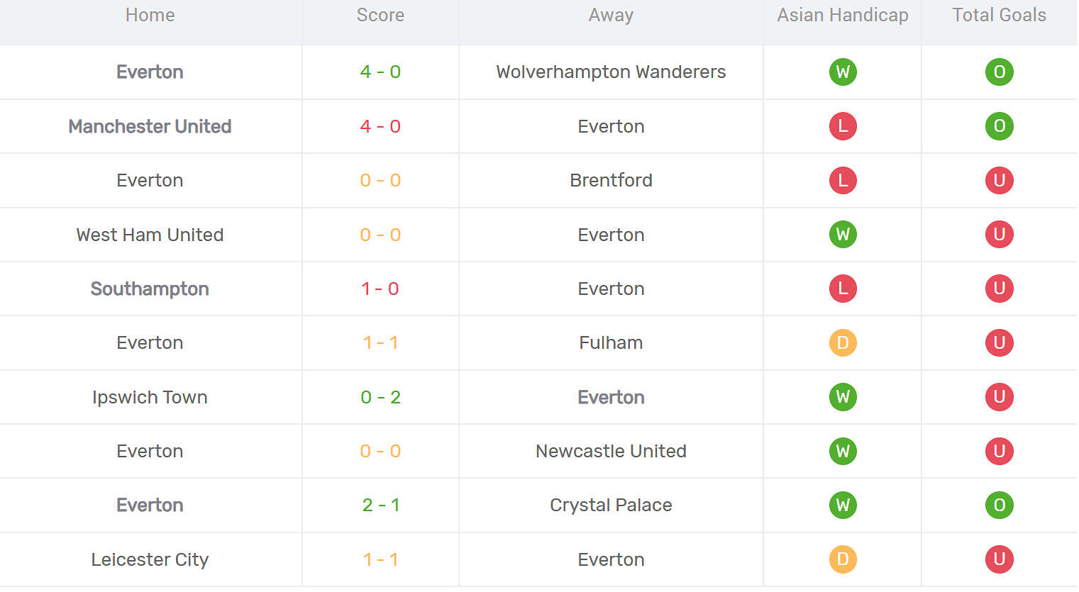This screenshot has height=592, width=1079.
Task: Click the 0 - 2 score for Ipswich Town match
Action: pos(380,397)
